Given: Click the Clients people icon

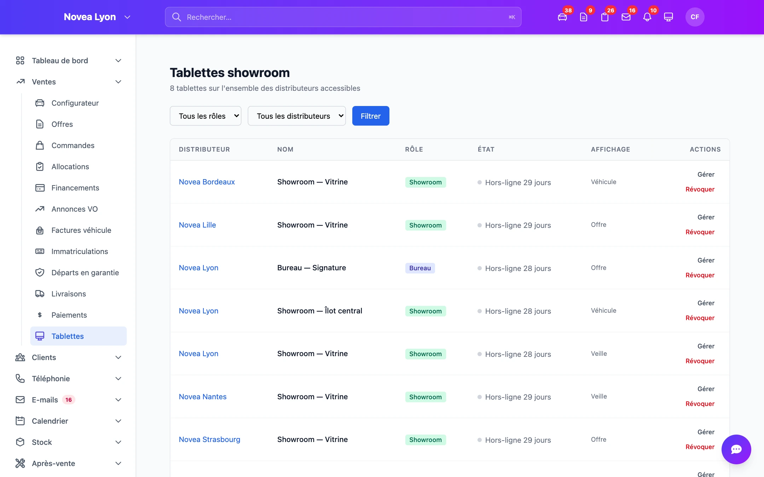Looking at the screenshot, I should pos(20,357).
